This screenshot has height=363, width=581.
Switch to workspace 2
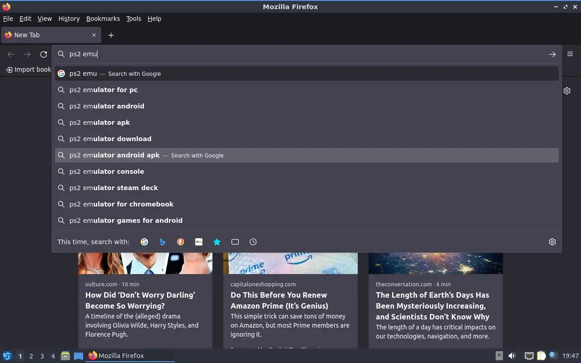point(31,356)
